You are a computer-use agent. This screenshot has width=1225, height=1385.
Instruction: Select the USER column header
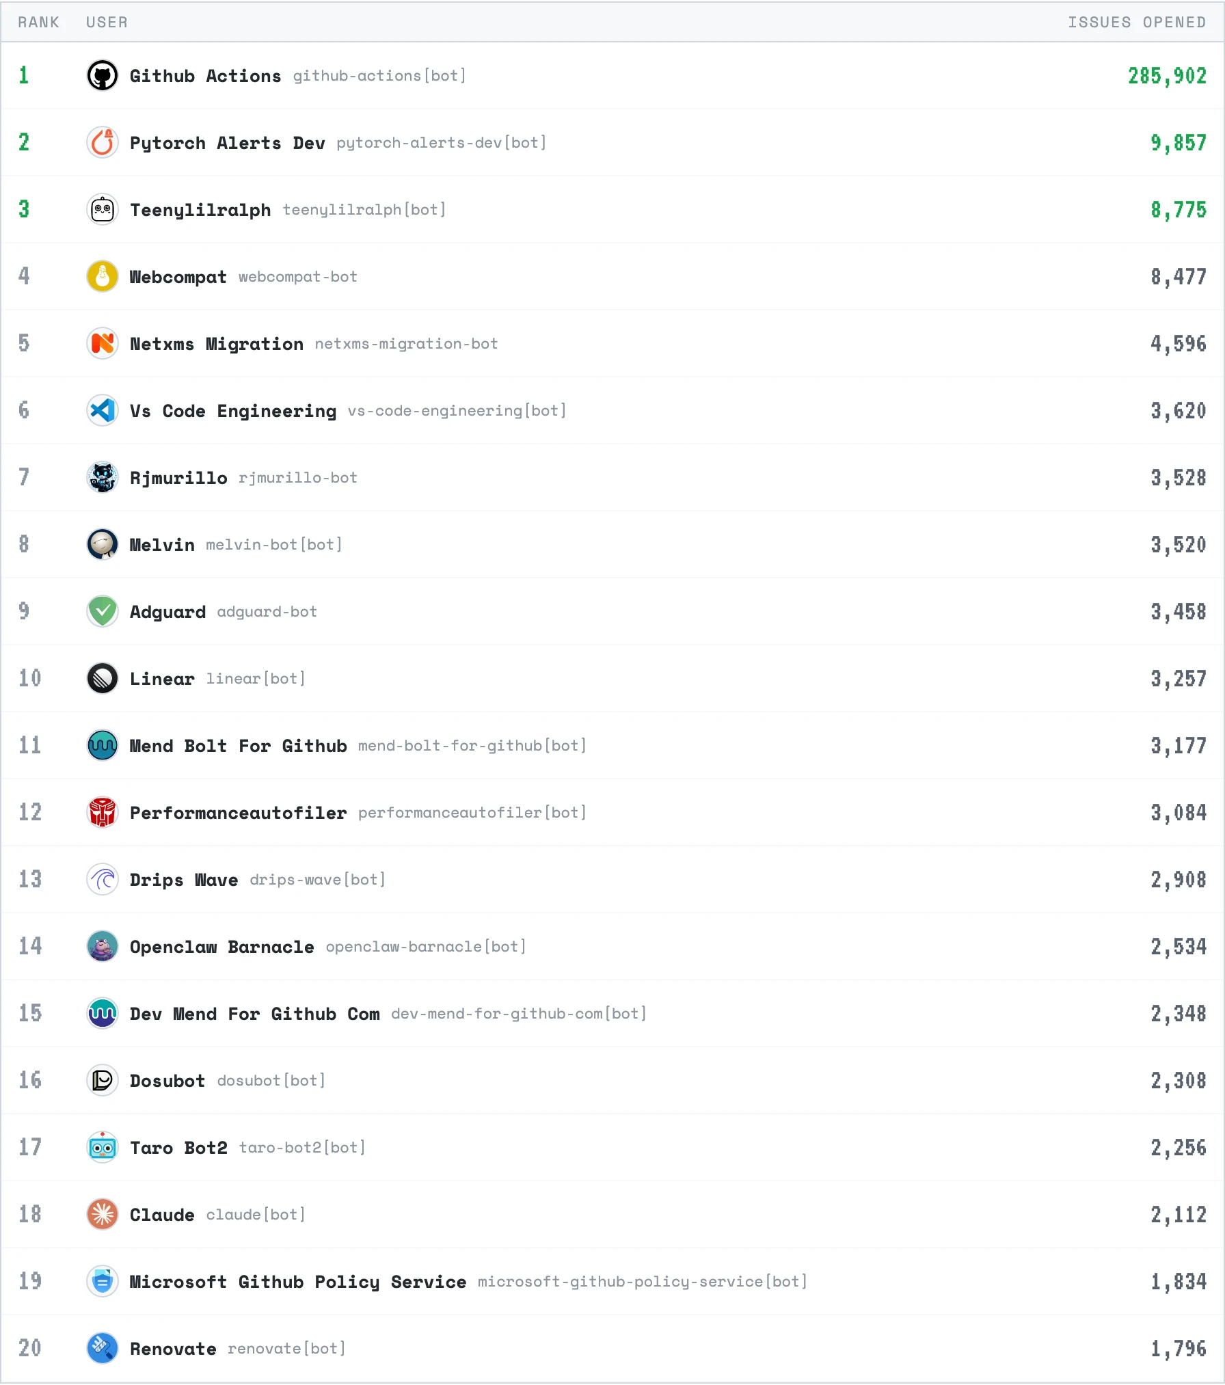click(107, 22)
